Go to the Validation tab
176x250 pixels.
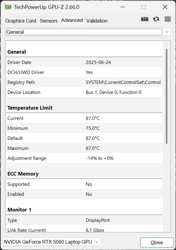click(97, 21)
